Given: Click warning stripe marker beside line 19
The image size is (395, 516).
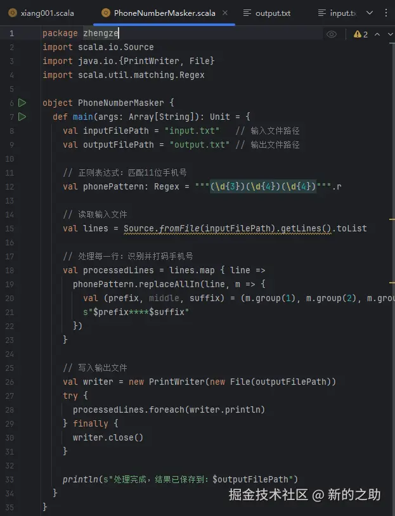Looking at the screenshot, I should click(392, 282).
